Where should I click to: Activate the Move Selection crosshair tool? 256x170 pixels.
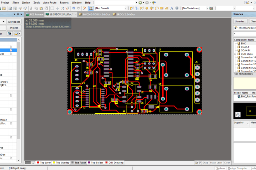pyautogui.click(x=57, y=8)
